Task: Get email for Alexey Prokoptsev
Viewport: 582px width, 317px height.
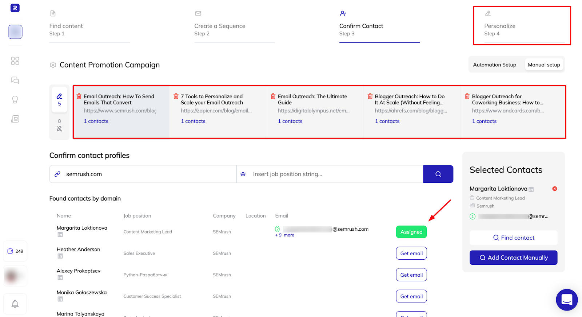Action: click(x=411, y=275)
